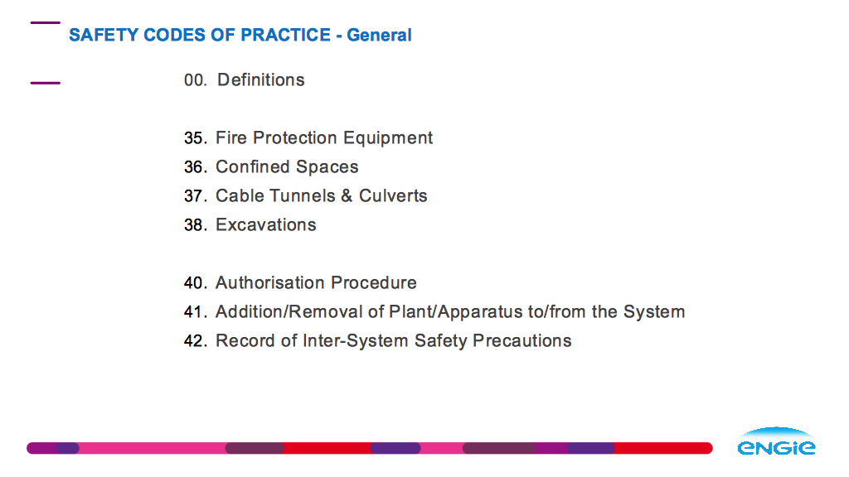
Task: Click the slide title Safety Codes of Practice
Action: [x=200, y=35]
